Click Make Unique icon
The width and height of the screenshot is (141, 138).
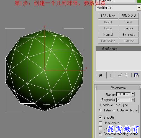pyautogui.click(x=120, y=75)
